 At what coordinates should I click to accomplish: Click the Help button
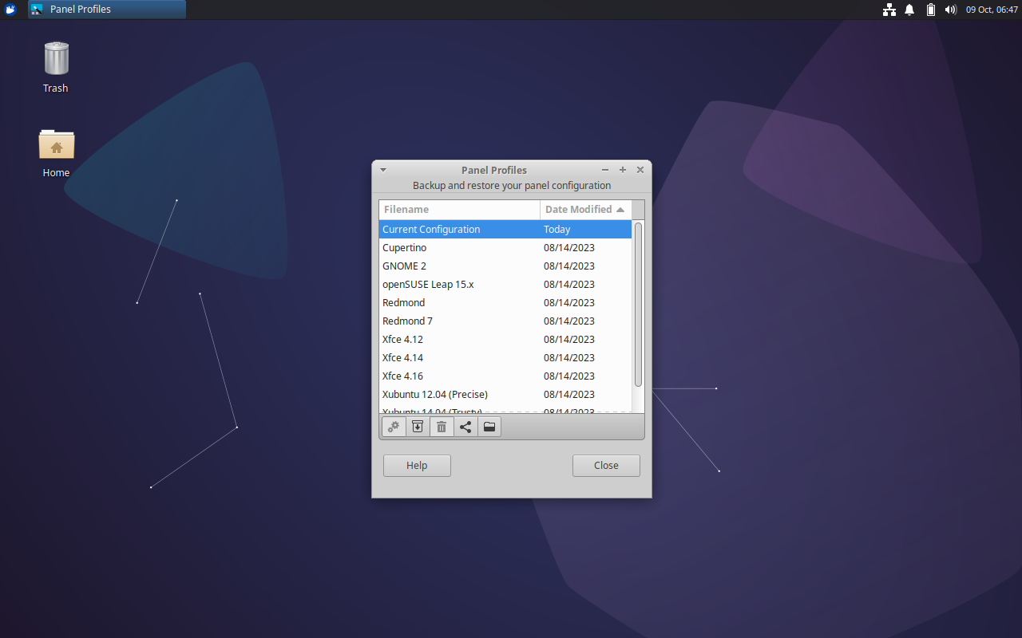(x=417, y=466)
